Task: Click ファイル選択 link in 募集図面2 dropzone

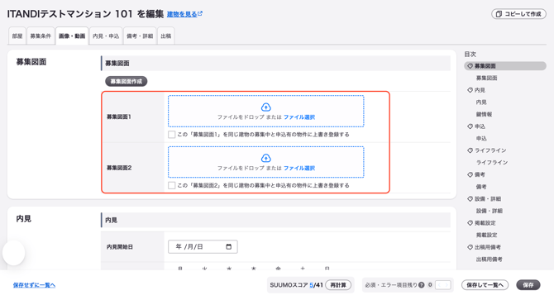Action: 299,168
